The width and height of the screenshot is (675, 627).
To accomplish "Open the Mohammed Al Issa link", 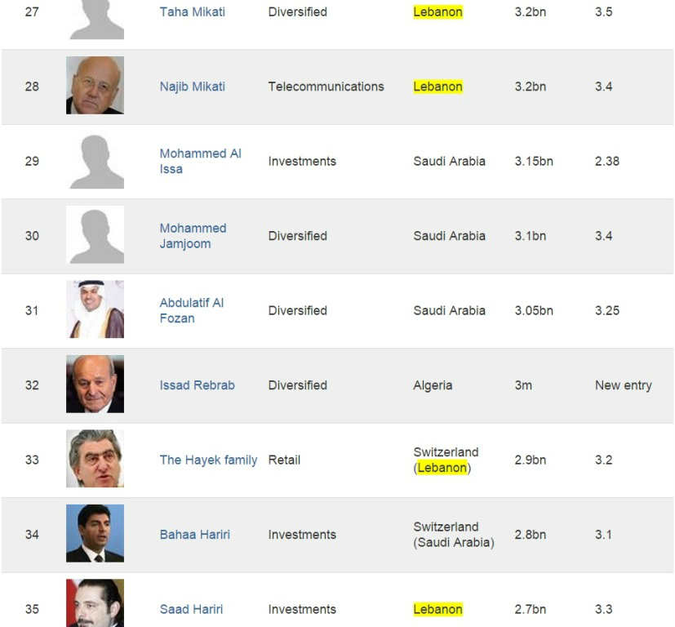I will pos(200,161).
